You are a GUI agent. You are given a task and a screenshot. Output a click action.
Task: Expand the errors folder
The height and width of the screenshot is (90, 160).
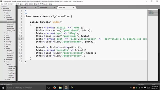coord(4,35)
